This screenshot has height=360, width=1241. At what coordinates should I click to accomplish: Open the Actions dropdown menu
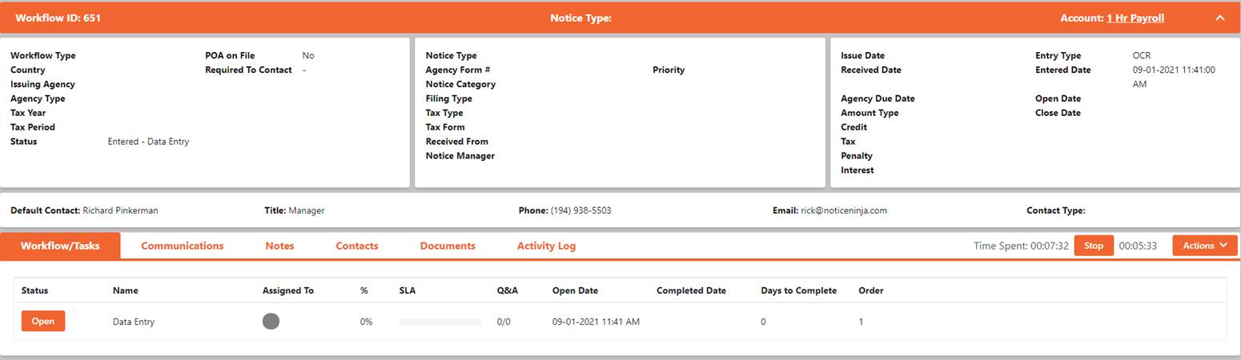[x=1204, y=246]
